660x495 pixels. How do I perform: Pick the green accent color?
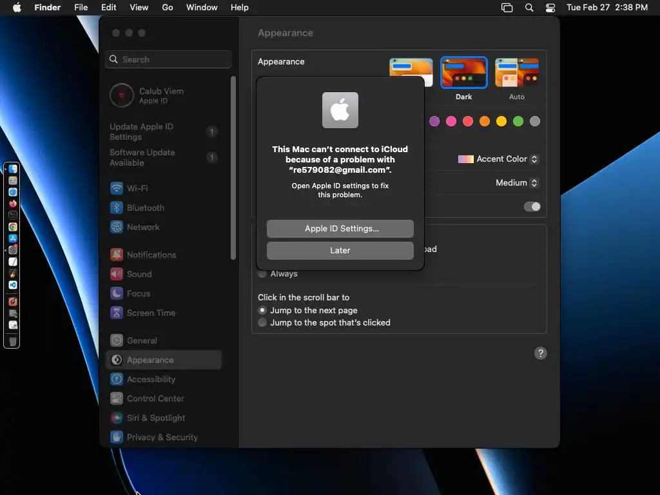click(518, 121)
